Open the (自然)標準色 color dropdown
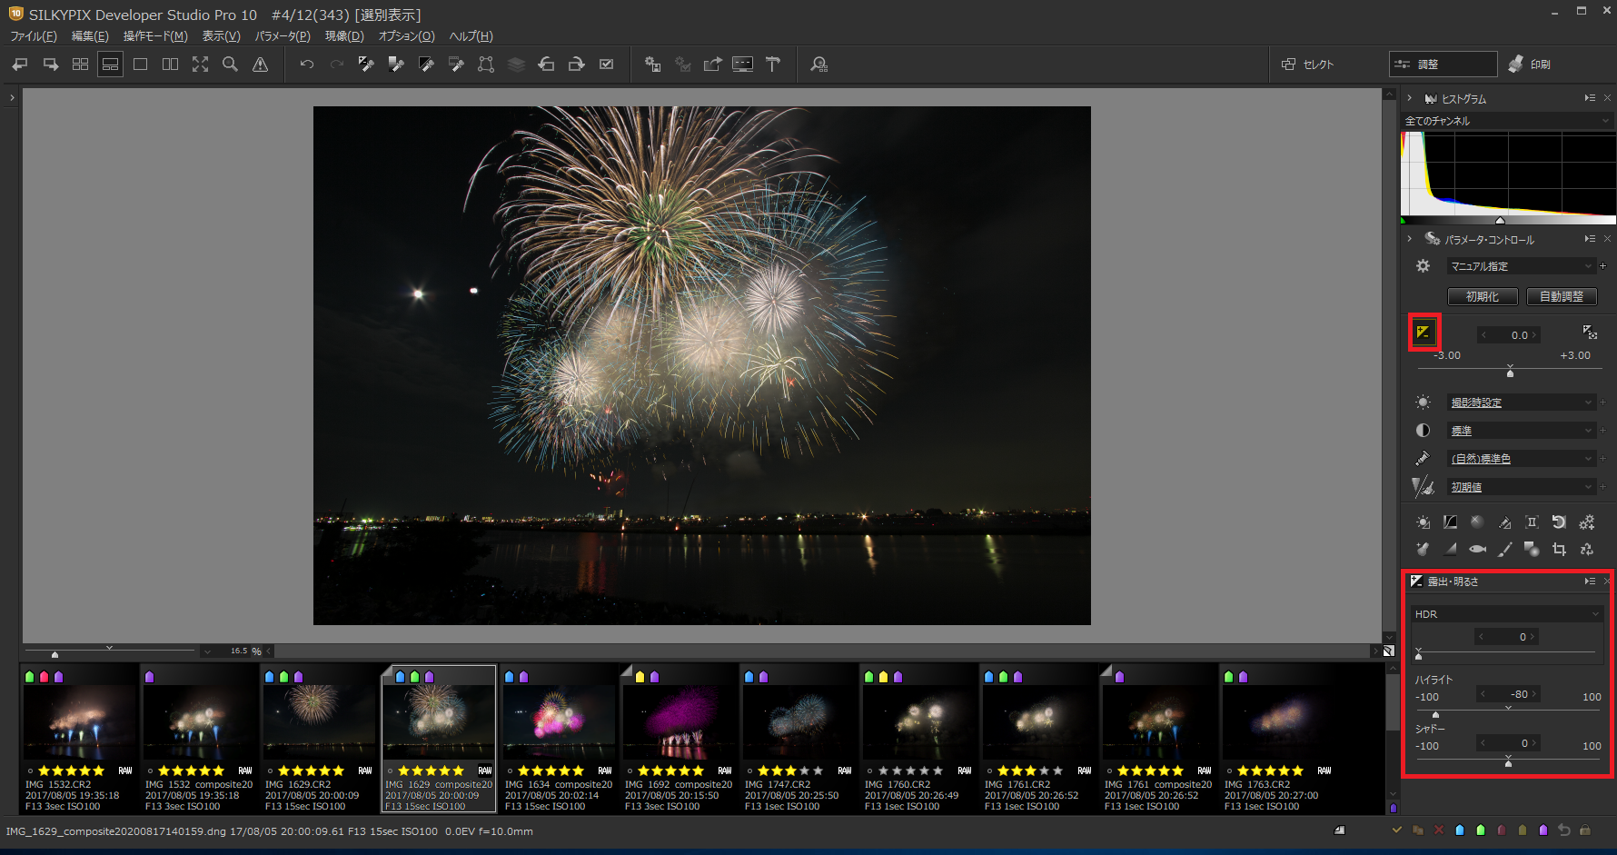 pyautogui.click(x=1521, y=459)
